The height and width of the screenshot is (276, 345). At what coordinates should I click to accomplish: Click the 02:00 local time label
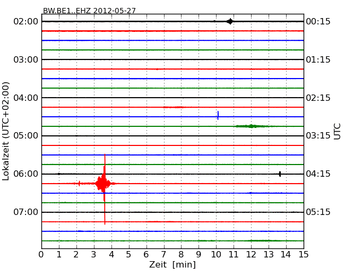point(26,22)
